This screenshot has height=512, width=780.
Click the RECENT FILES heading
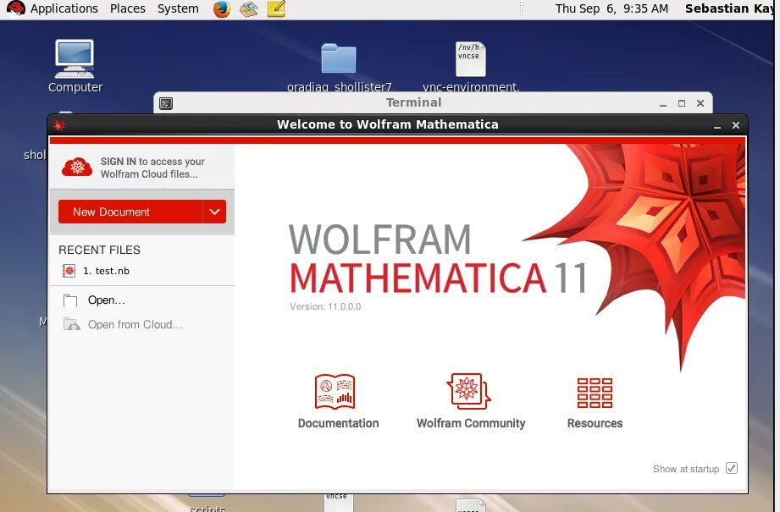click(x=99, y=250)
